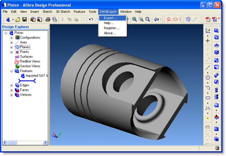The width and height of the screenshot is (226, 156).
Task: Select Redline Views in Design Explorer
Action: coord(30,61)
